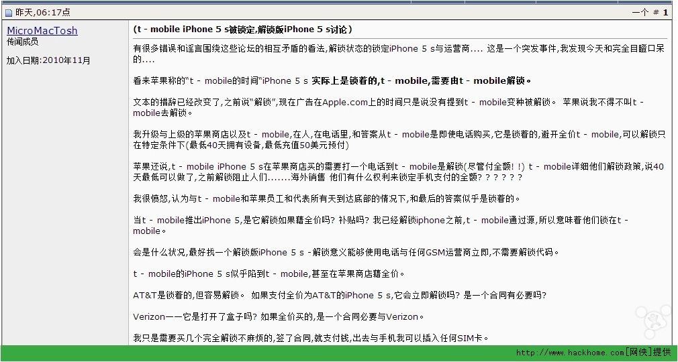The height and width of the screenshot is (362, 678).
Task: Open post number 1 permalink
Action: (x=666, y=13)
